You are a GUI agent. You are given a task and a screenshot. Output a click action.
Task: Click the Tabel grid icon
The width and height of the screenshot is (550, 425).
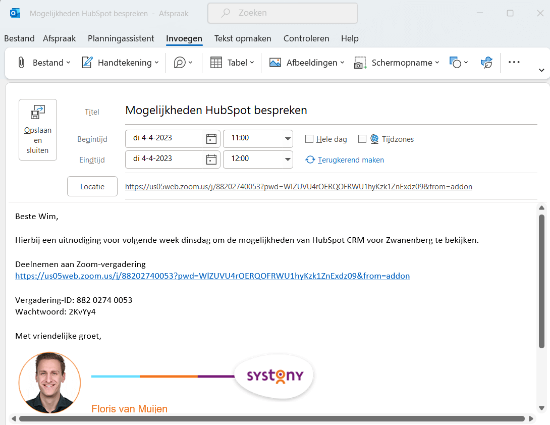[x=216, y=63]
